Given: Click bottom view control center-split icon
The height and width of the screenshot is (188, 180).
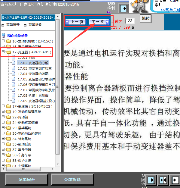Looking at the screenshot, I should 163,180.
